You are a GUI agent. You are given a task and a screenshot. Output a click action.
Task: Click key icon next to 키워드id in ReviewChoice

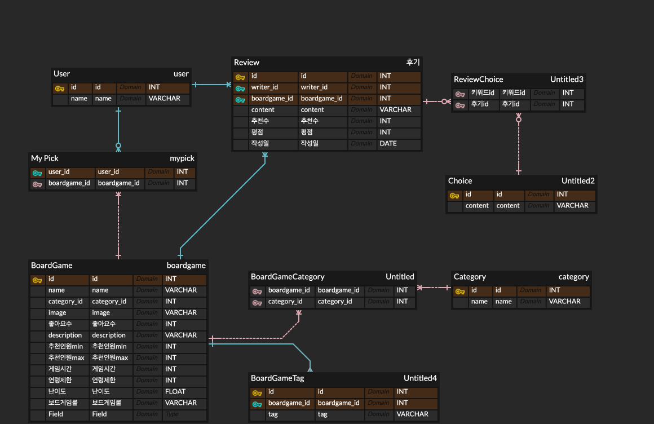click(460, 94)
